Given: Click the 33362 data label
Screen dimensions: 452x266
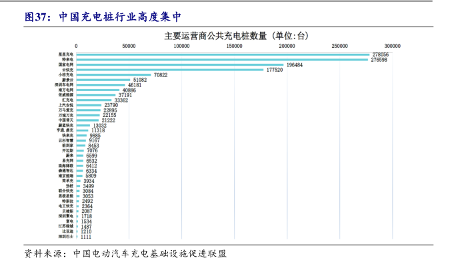Looking at the screenshot, I should (x=121, y=100).
